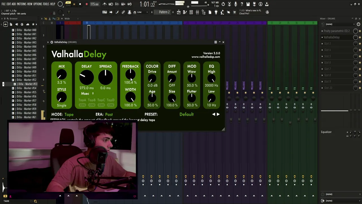
Task: Open the help question mark icon
Action: point(242,4)
